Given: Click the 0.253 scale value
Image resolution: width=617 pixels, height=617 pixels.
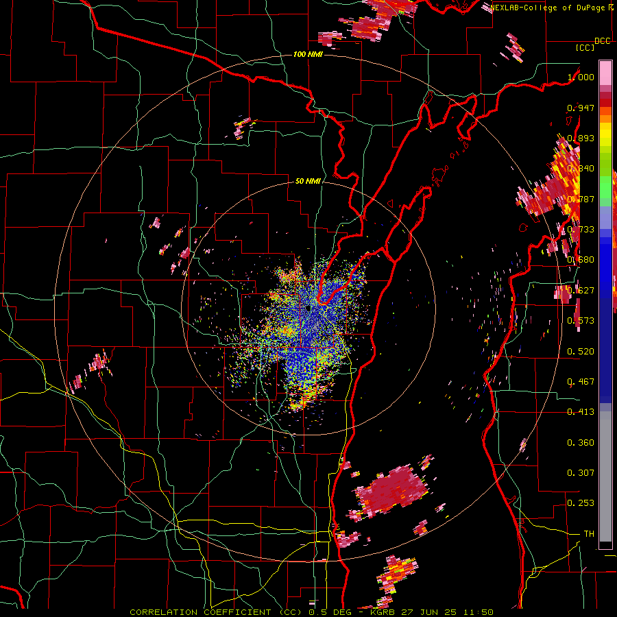Looking at the screenshot, I should click(581, 503).
